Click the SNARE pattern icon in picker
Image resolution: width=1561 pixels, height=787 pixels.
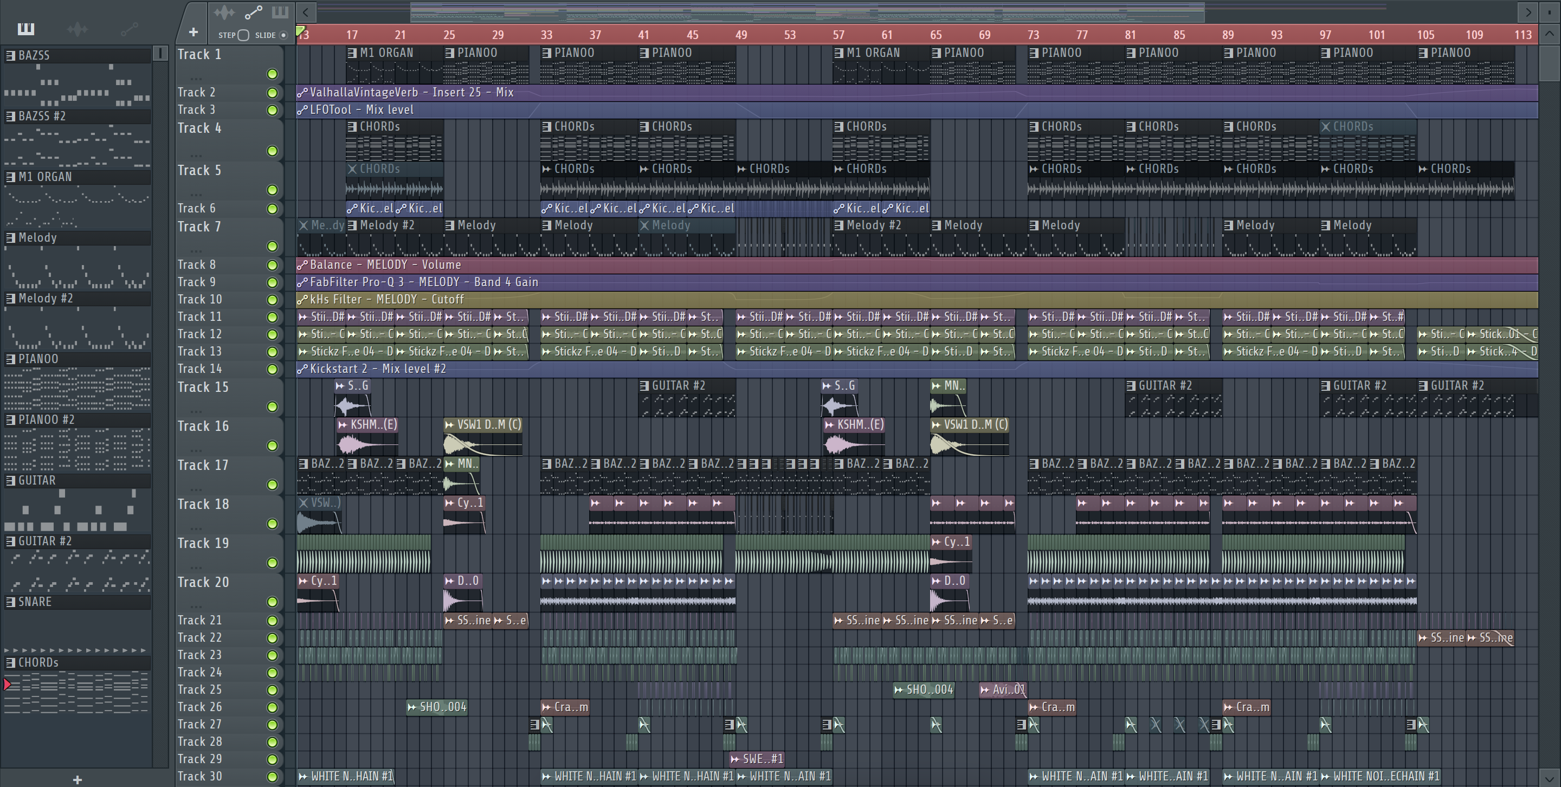10,602
